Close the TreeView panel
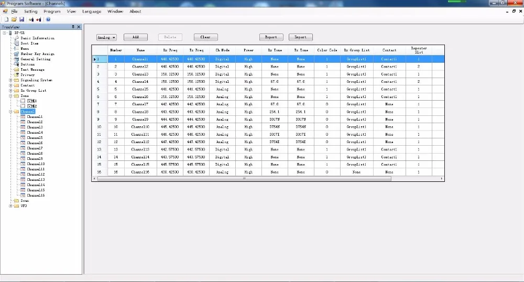 79,27
